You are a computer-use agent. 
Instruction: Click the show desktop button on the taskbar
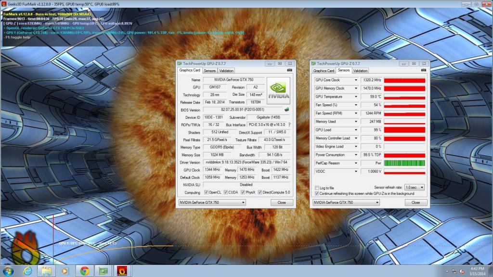pyautogui.click(x=491, y=271)
